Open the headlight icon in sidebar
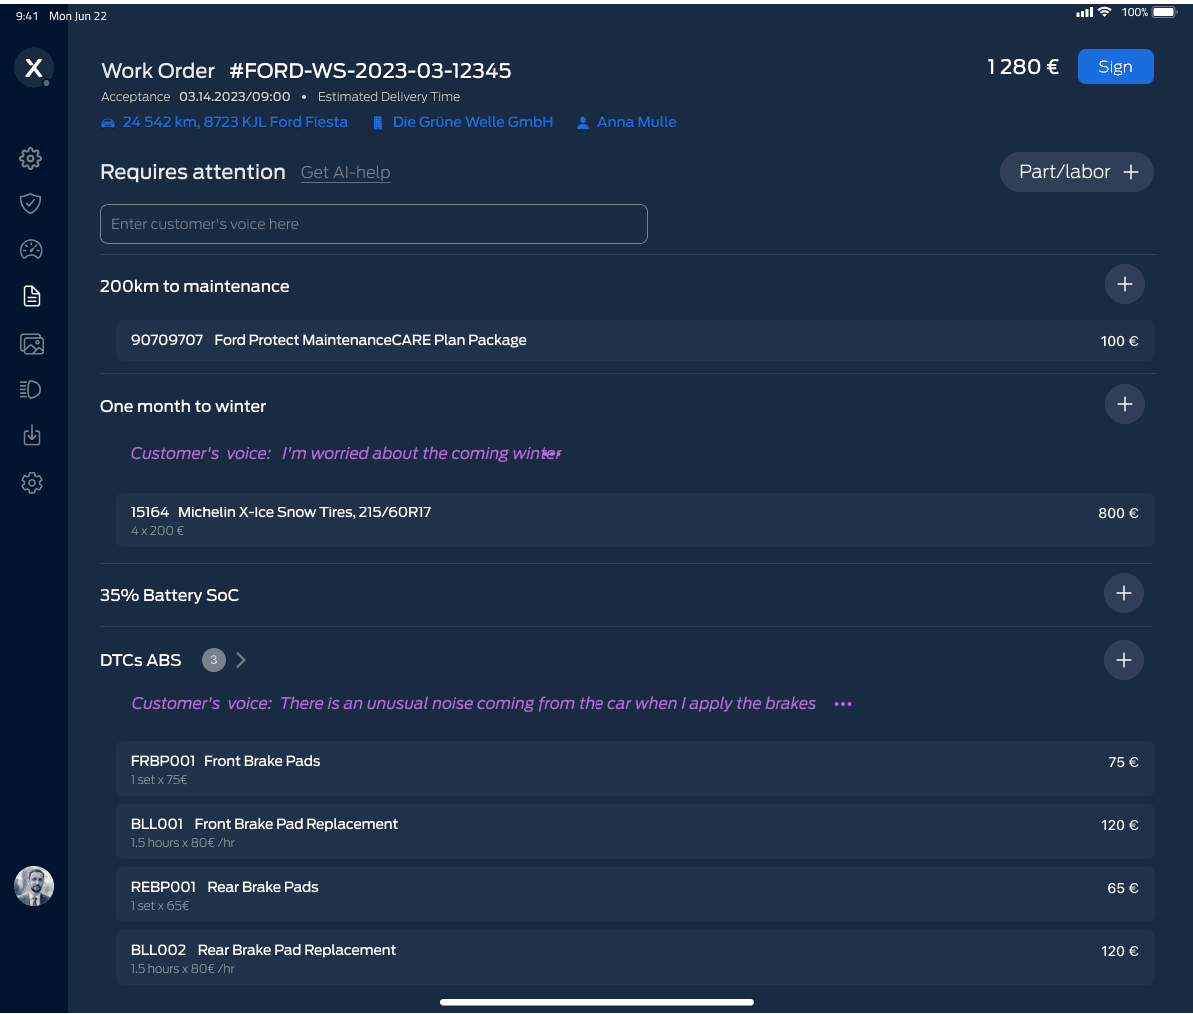Screen dimensions: 1193x1014 pos(30,390)
